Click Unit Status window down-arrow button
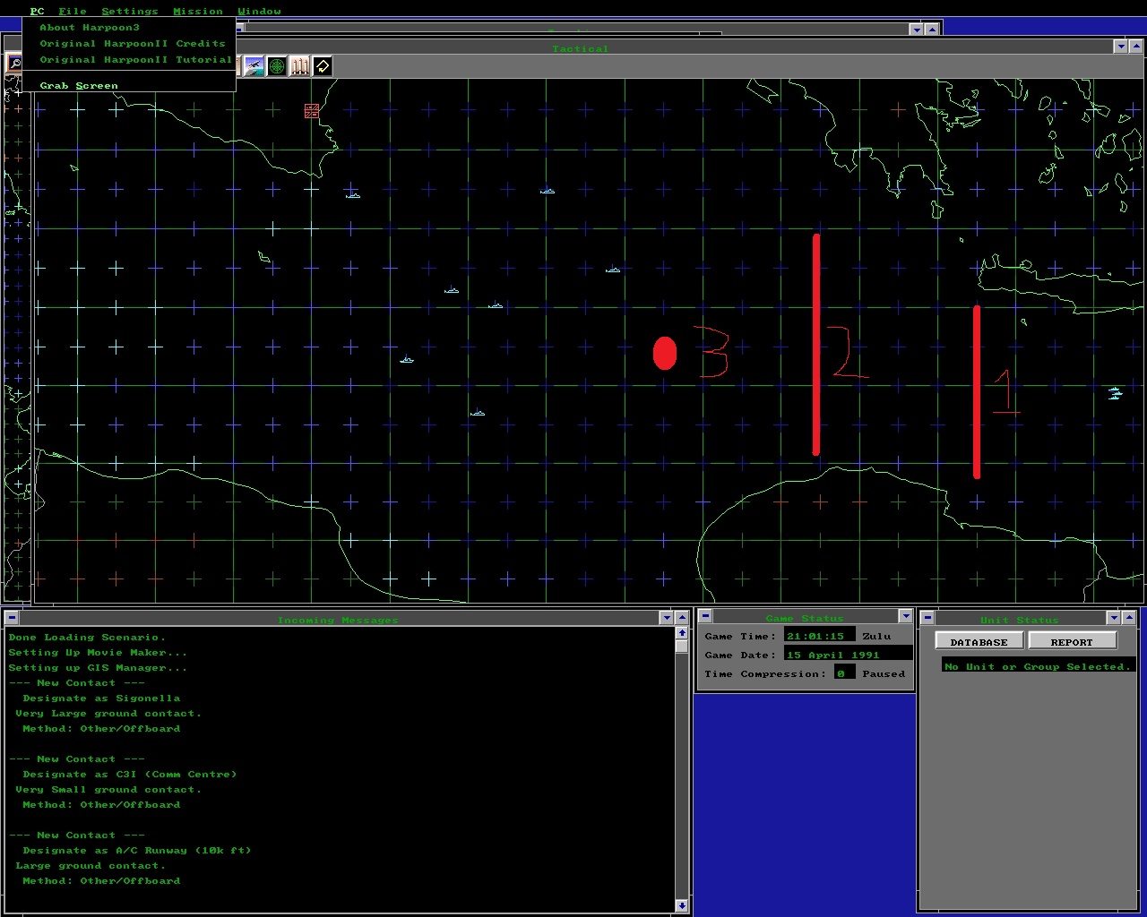This screenshot has height=917, width=1147. click(1113, 618)
